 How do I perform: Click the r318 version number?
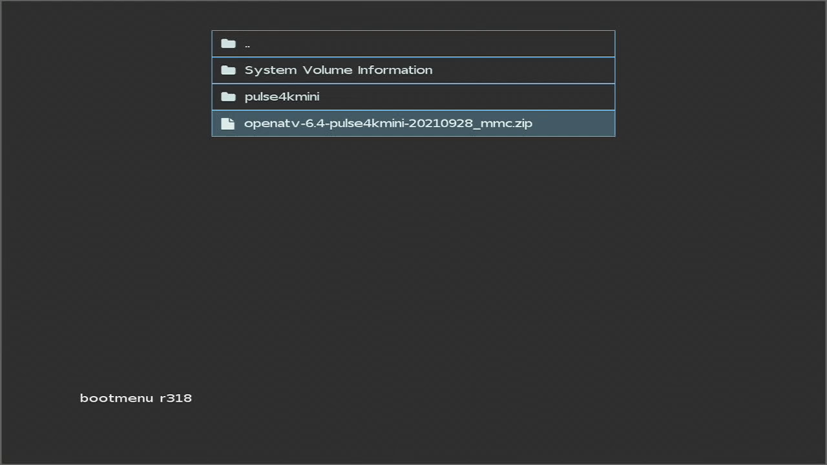coord(176,398)
